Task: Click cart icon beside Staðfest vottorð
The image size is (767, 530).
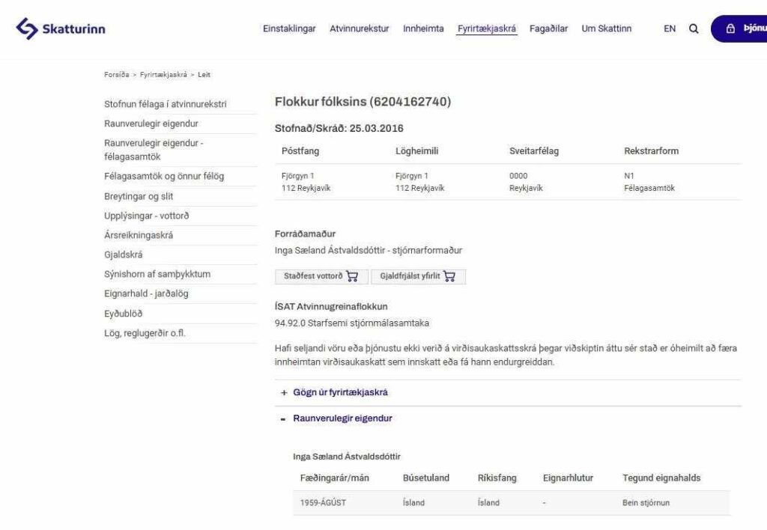Action: pyautogui.click(x=353, y=276)
